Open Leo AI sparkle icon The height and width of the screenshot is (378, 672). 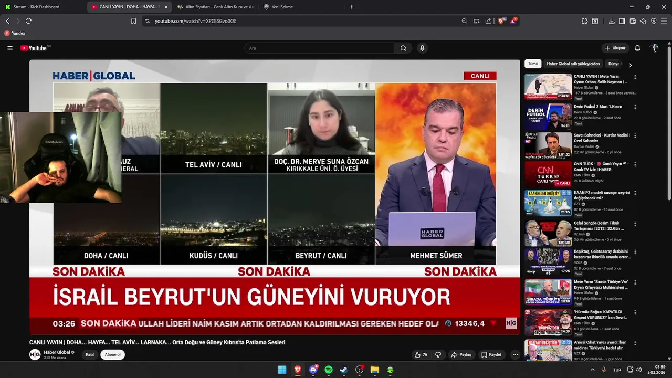tap(643, 21)
